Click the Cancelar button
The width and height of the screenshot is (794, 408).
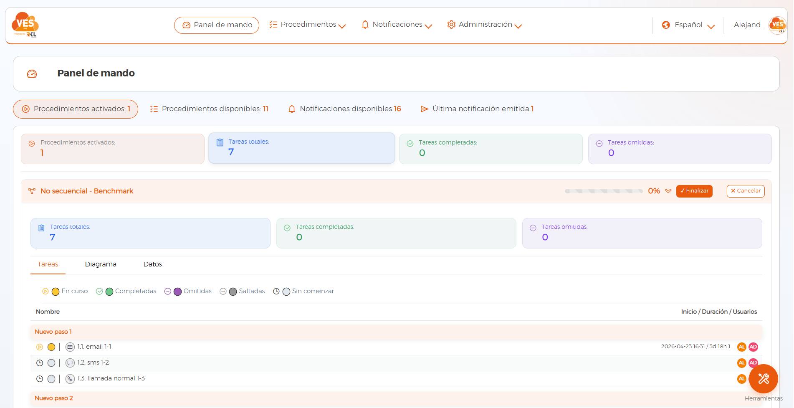tap(746, 191)
